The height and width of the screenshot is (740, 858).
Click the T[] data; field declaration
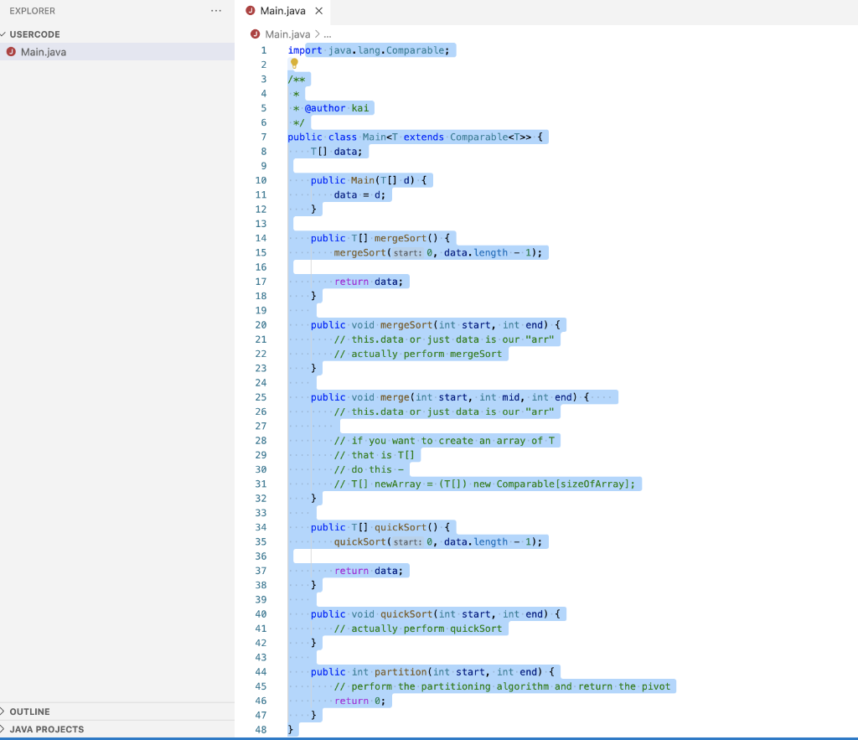click(337, 151)
